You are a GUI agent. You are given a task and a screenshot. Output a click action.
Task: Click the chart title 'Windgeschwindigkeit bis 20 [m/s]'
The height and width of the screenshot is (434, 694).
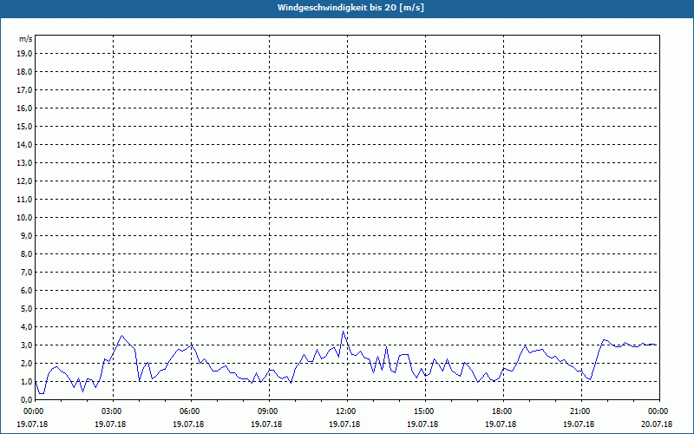(x=350, y=8)
